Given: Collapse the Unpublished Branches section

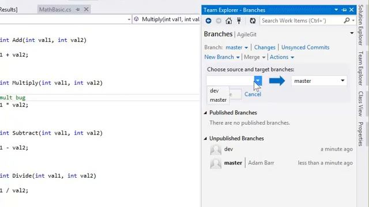Looking at the screenshot, I should [x=205, y=139].
